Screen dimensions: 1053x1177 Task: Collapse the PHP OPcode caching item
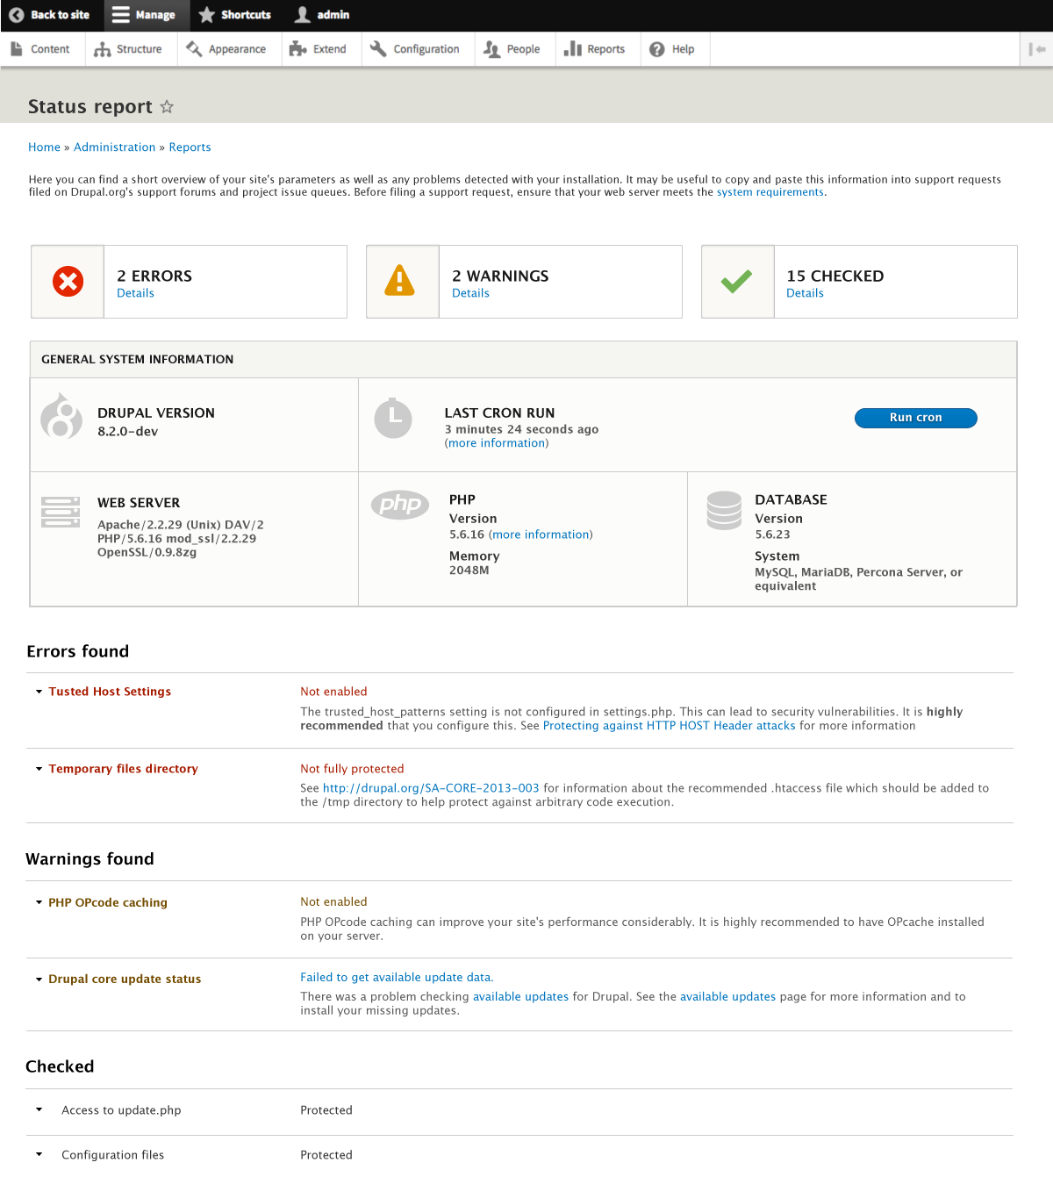coord(39,902)
